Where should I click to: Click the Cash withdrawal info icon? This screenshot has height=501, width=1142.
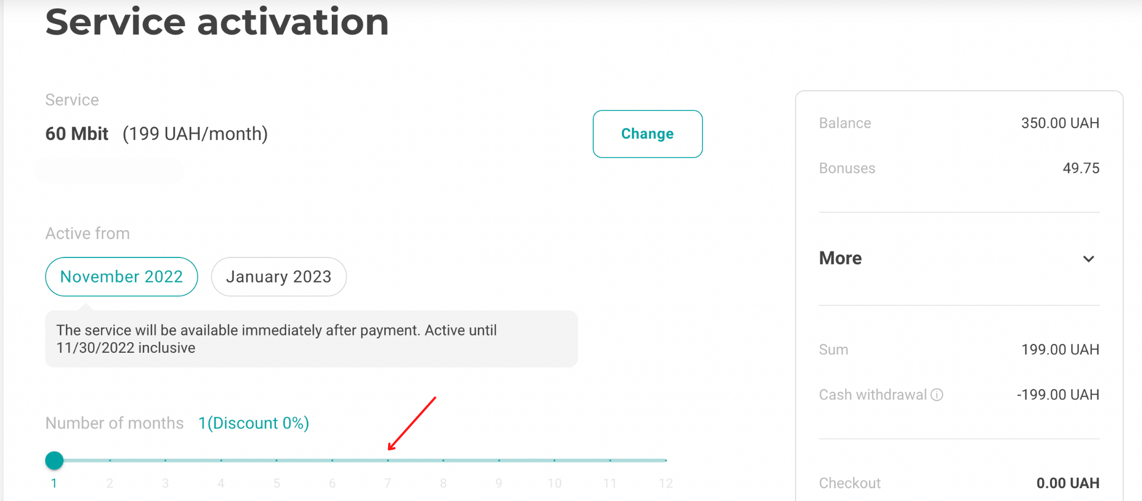pyautogui.click(x=937, y=395)
